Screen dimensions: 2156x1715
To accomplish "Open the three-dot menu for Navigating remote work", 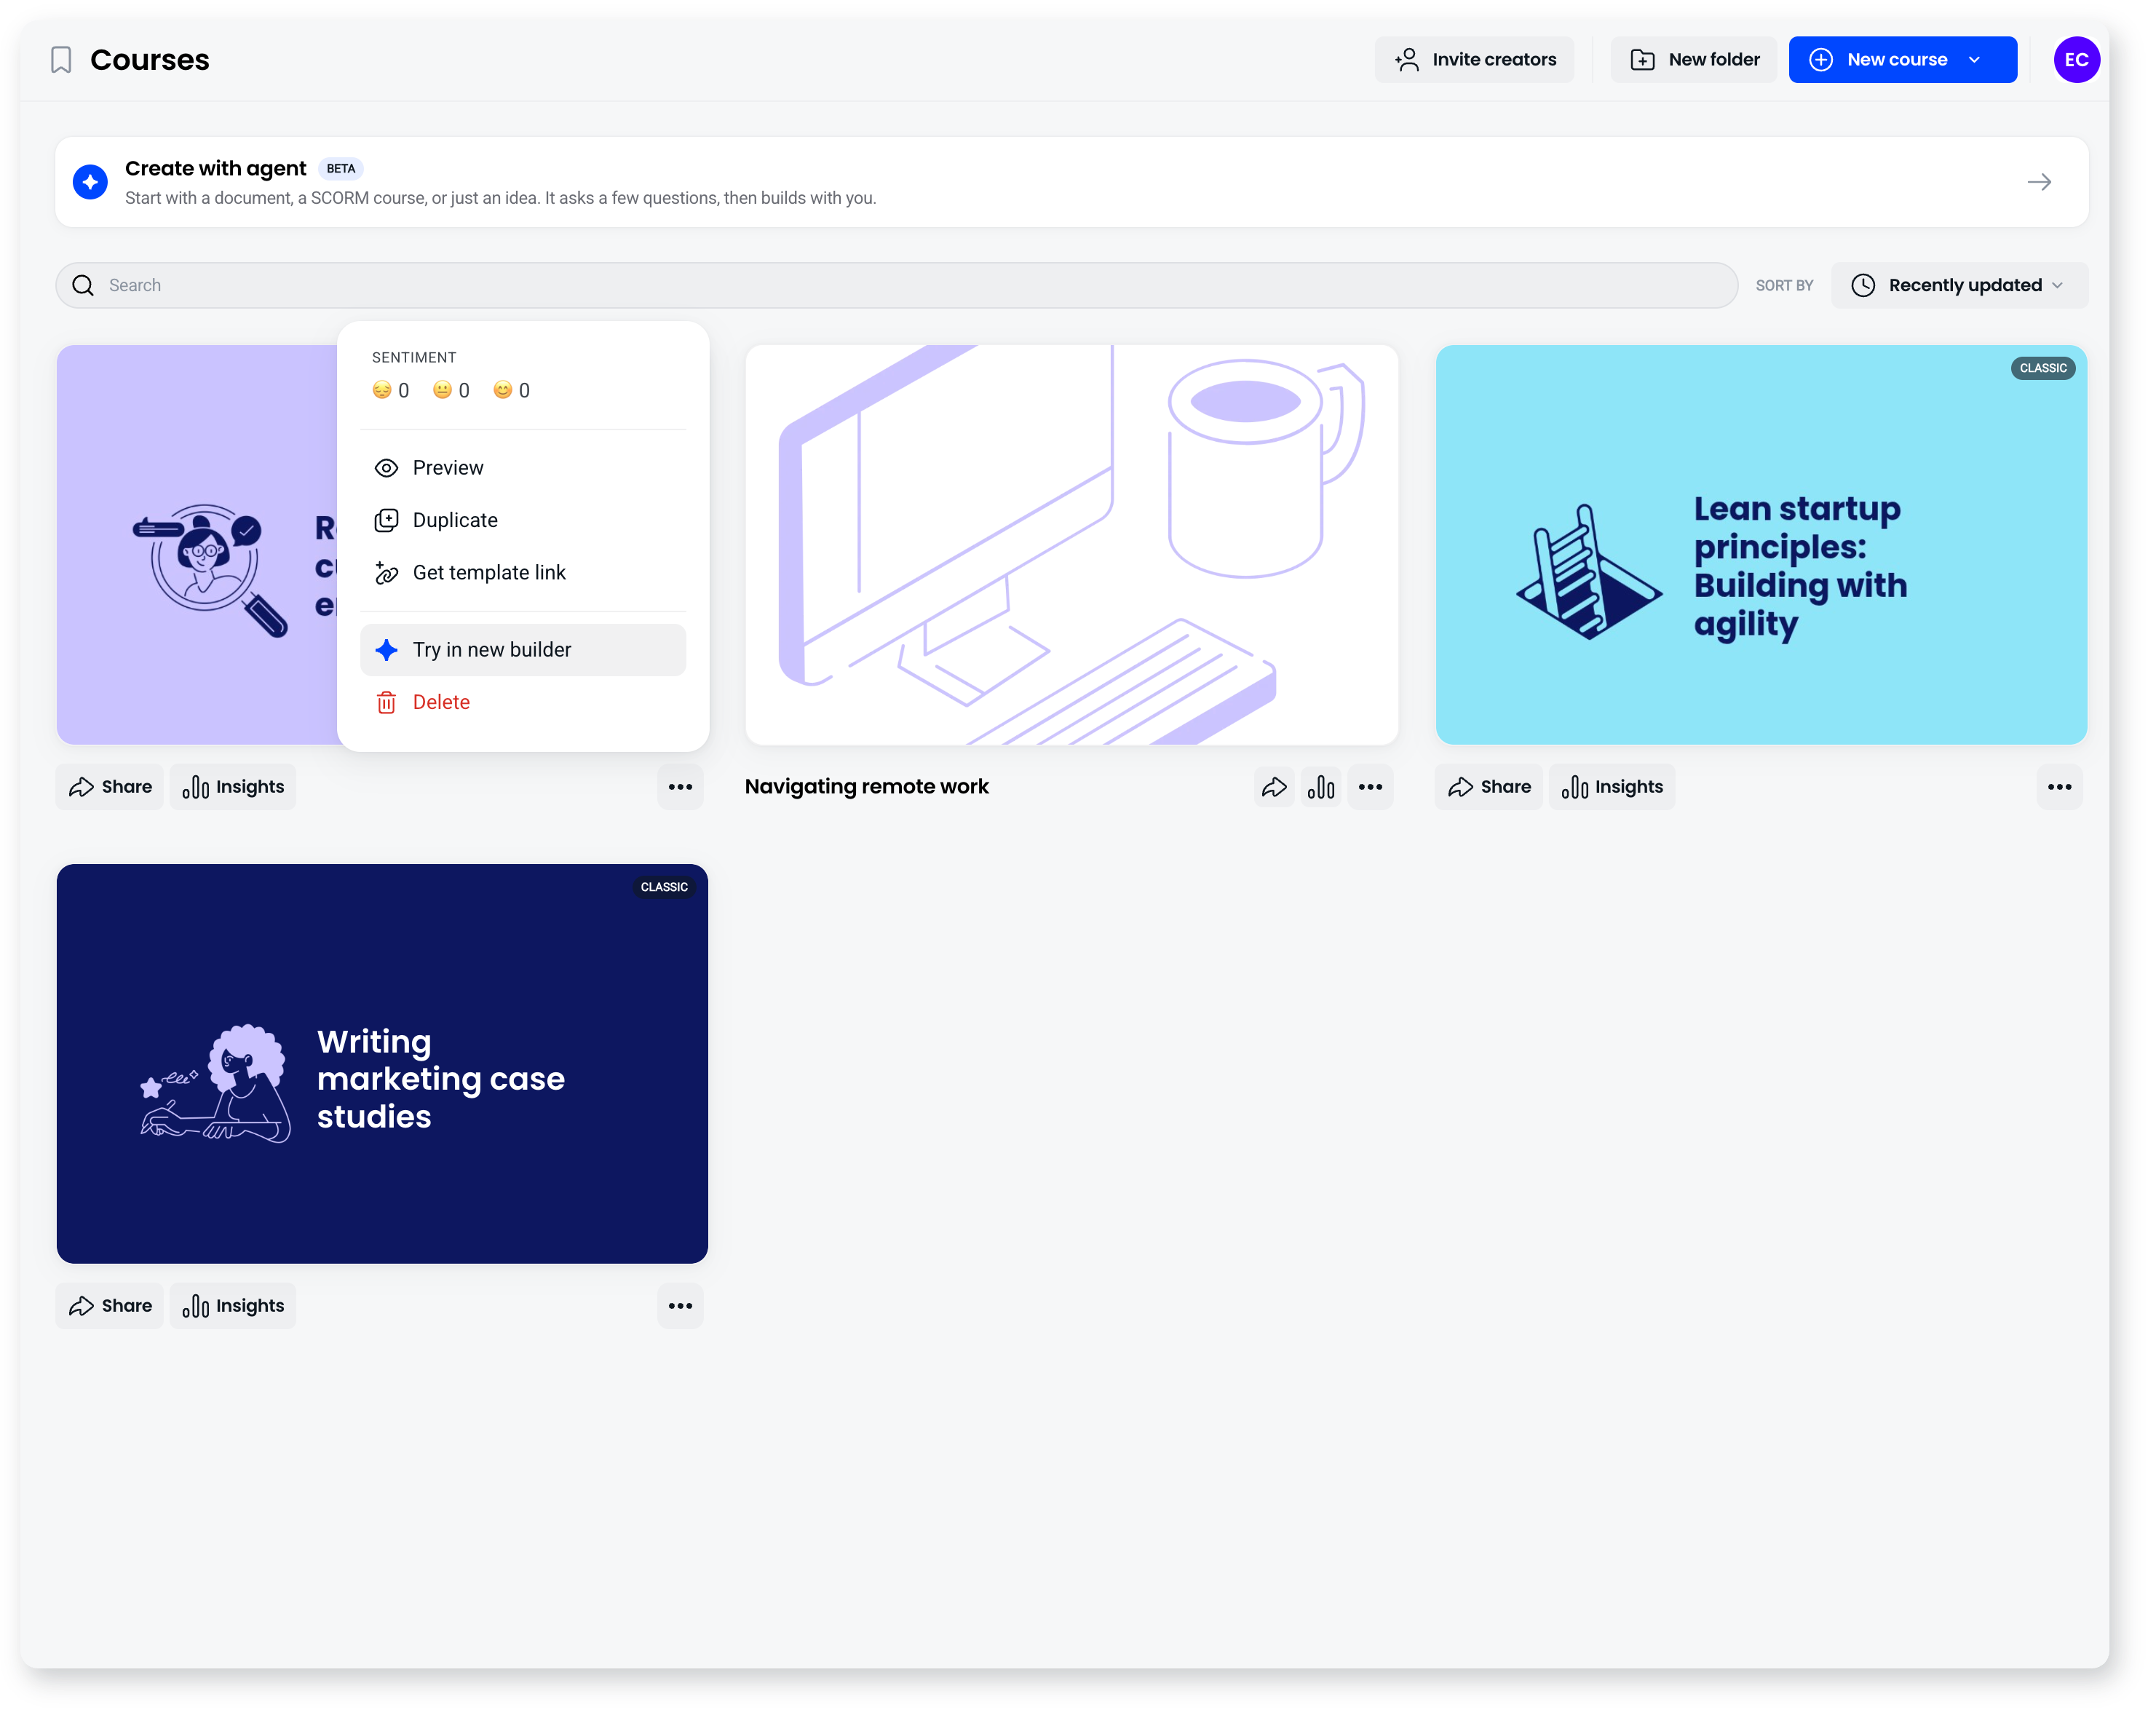I will 1370,787.
